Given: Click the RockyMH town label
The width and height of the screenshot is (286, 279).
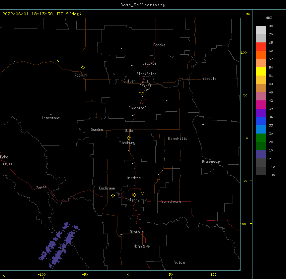Looking at the screenshot, I should tap(81, 75).
